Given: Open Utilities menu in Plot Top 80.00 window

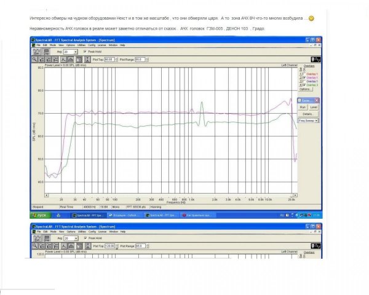Looking at the screenshot, I should point(81,45).
